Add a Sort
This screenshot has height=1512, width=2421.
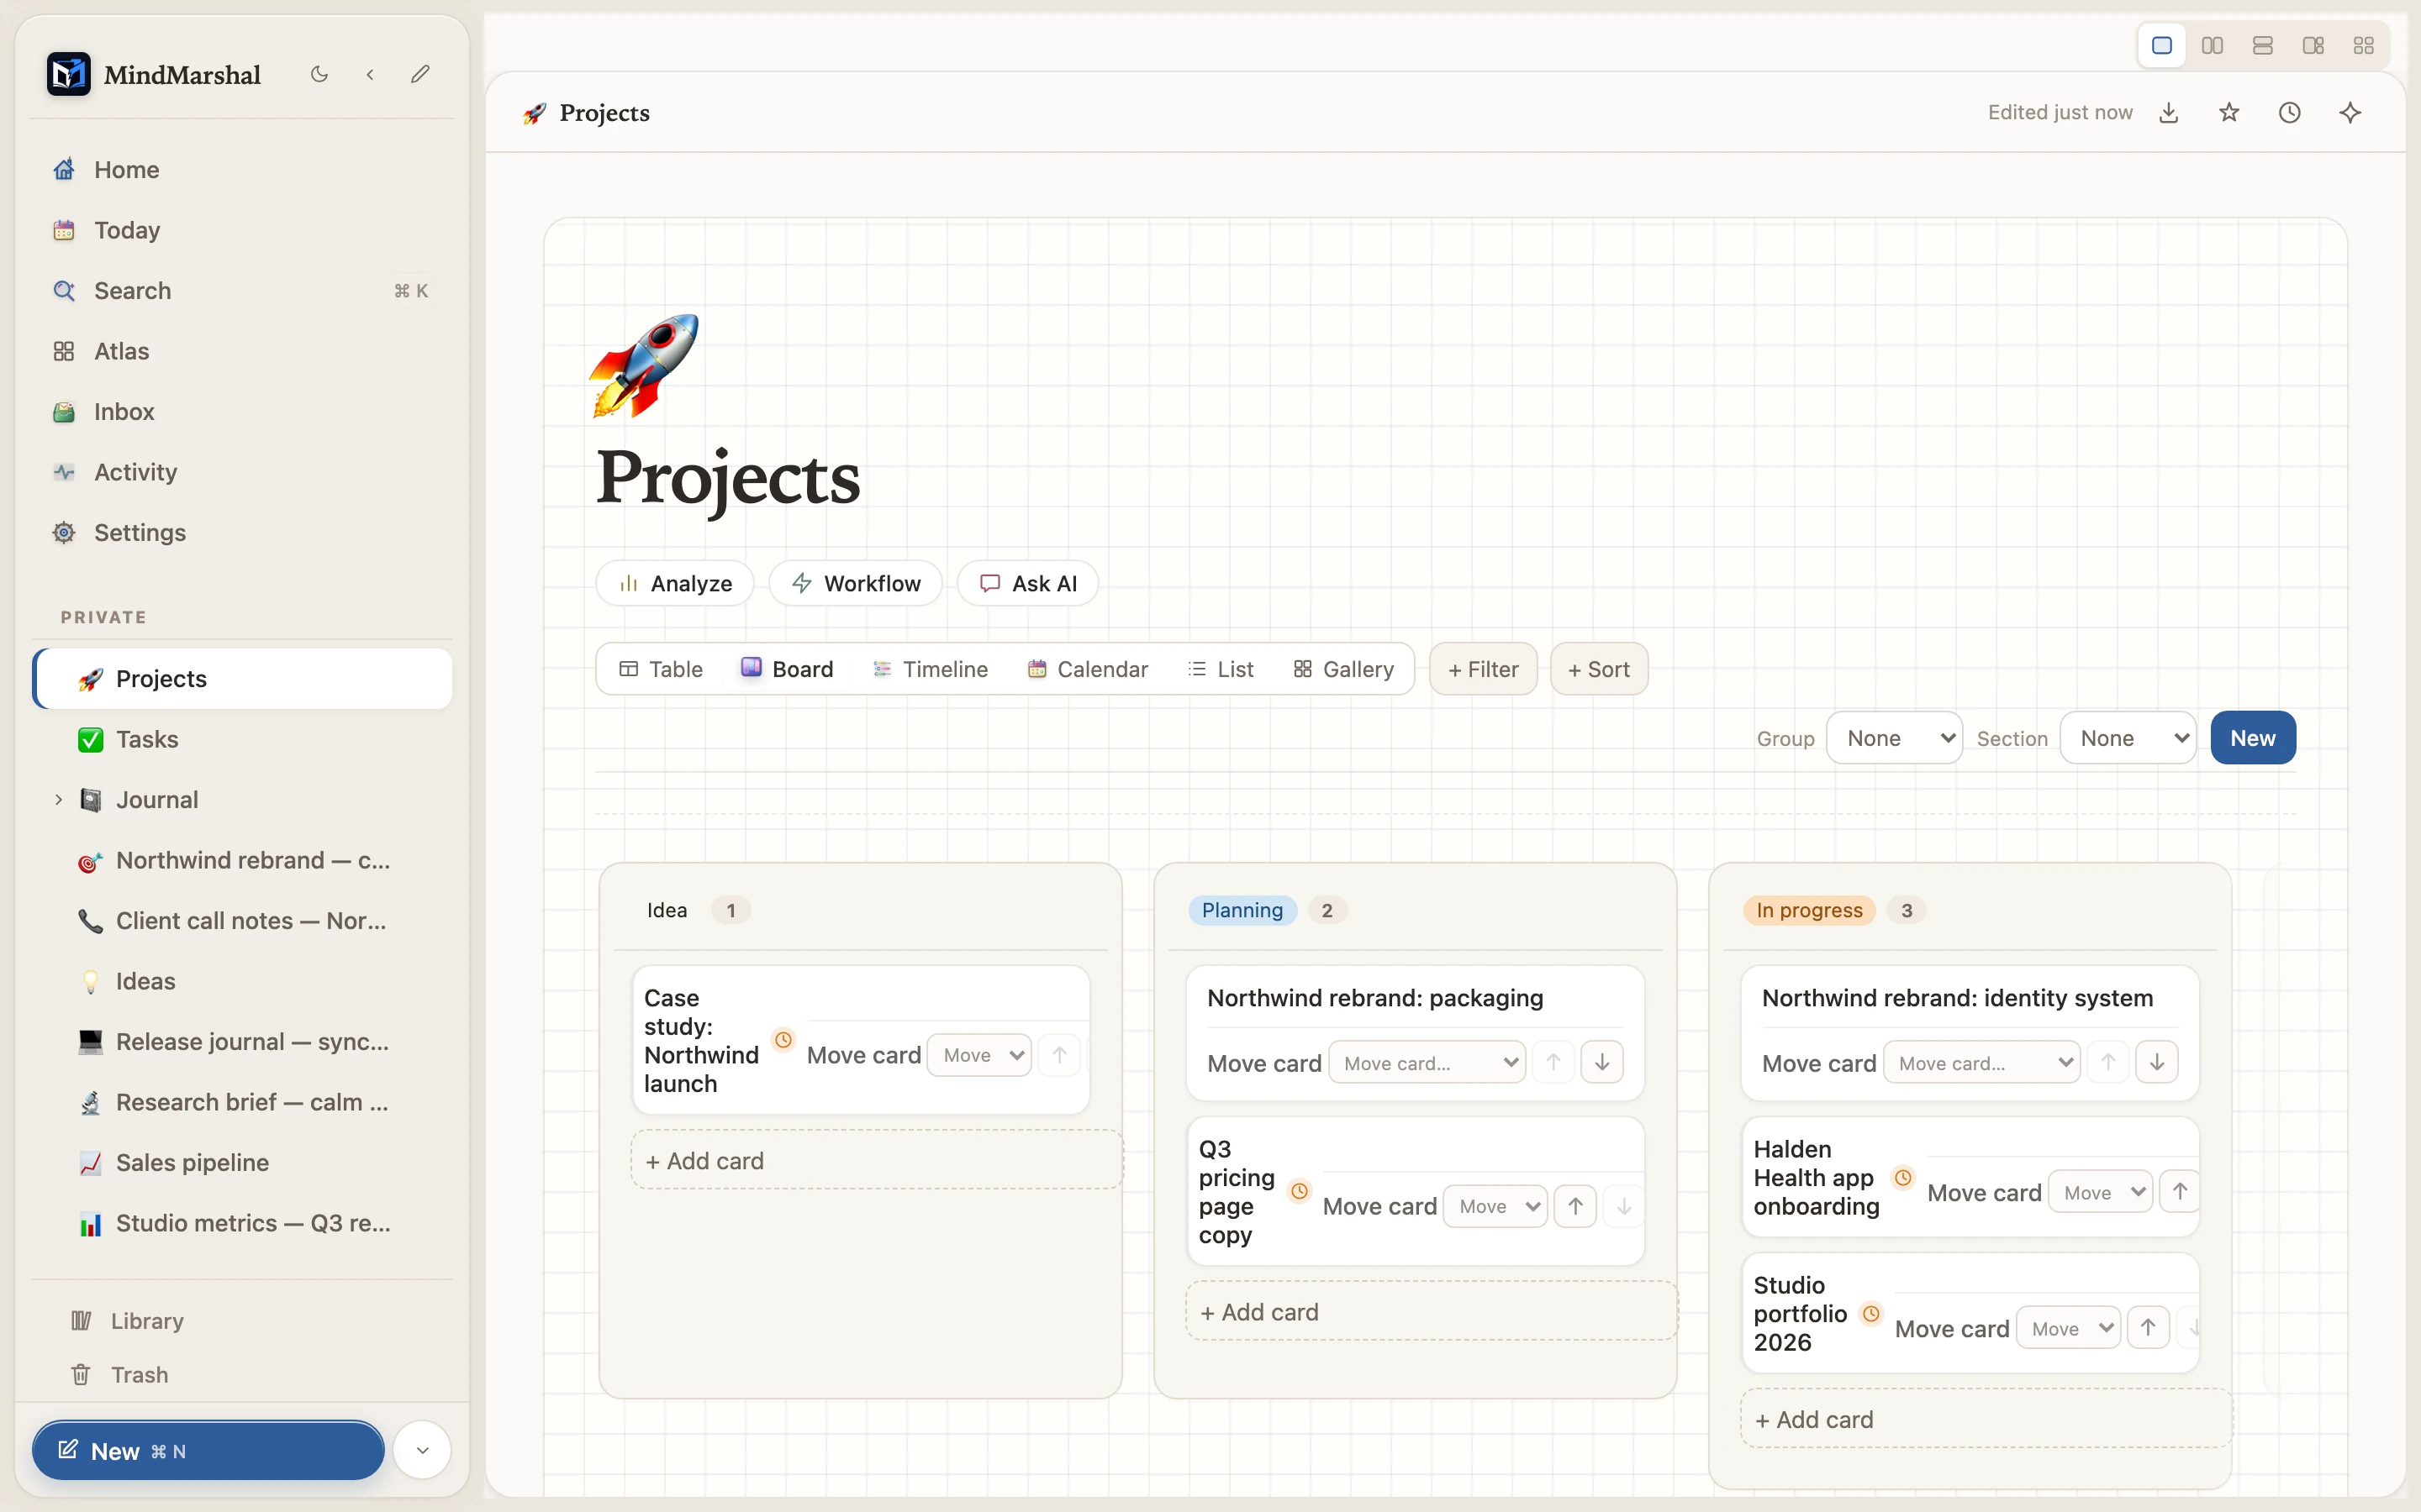[x=1599, y=670]
